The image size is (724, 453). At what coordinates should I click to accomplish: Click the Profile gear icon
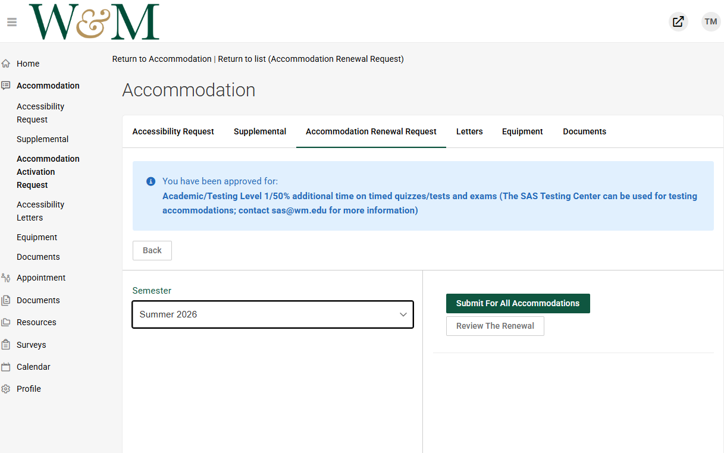point(6,389)
